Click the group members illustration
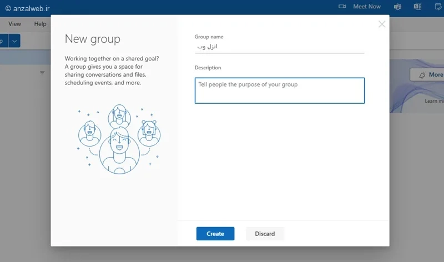Viewport: 444px width, 262px height. pyautogui.click(x=119, y=139)
